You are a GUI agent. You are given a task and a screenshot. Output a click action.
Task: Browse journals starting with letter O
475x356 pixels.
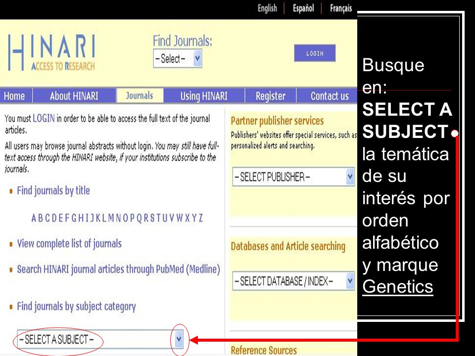click(x=125, y=218)
